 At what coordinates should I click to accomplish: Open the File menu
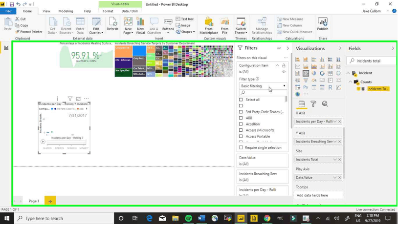[8, 11]
